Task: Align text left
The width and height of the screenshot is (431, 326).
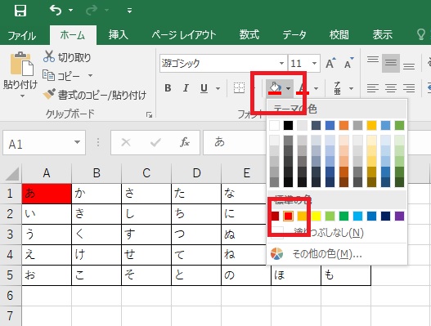Action: (372, 88)
